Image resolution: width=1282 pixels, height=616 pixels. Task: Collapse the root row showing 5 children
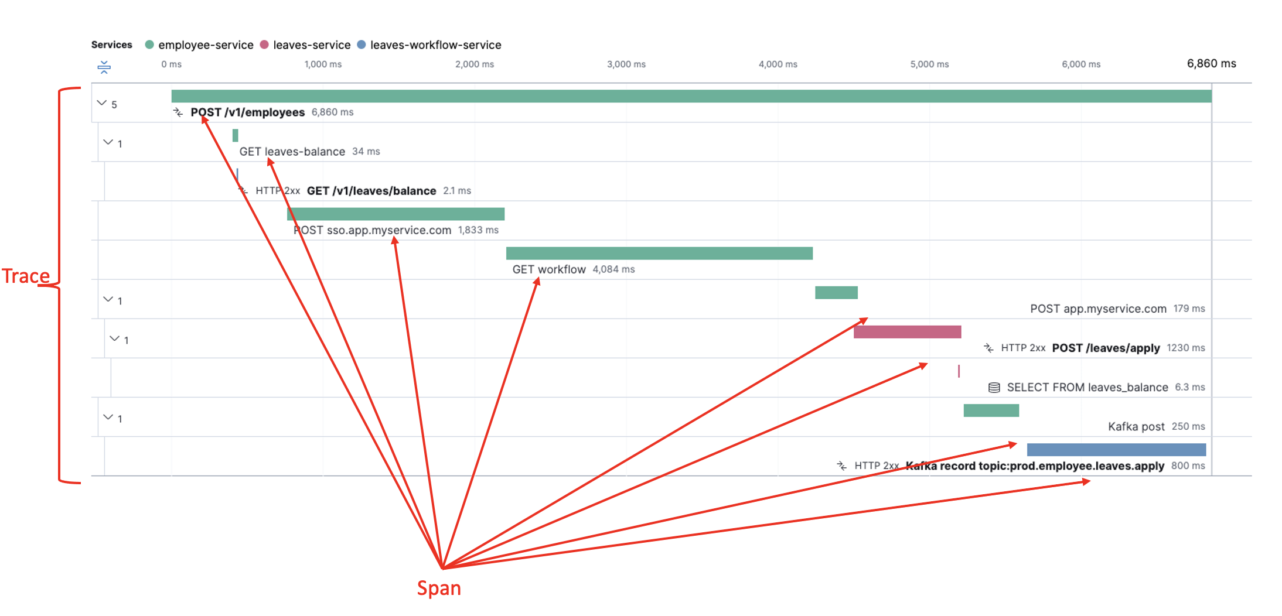[x=102, y=103]
